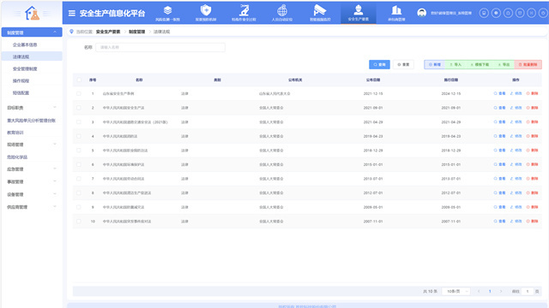Check the box for row 5
Viewport: 549px width, 308px height.
(79, 151)
